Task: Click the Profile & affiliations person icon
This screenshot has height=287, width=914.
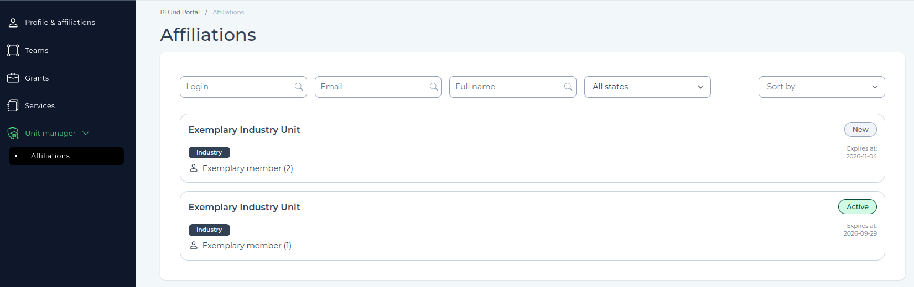Action: 13,23
